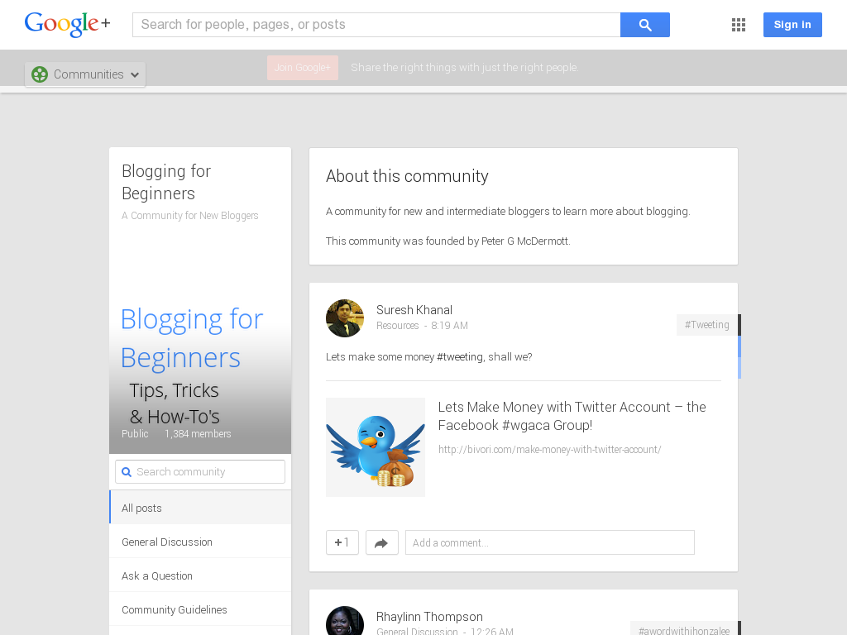Screen dimensions: 847x635
Task: Open General Discussion category
Action: [200, 542]
